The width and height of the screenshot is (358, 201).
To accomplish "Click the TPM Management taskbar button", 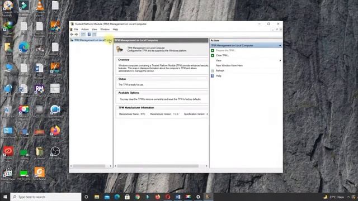I will (x=208, y=197).
